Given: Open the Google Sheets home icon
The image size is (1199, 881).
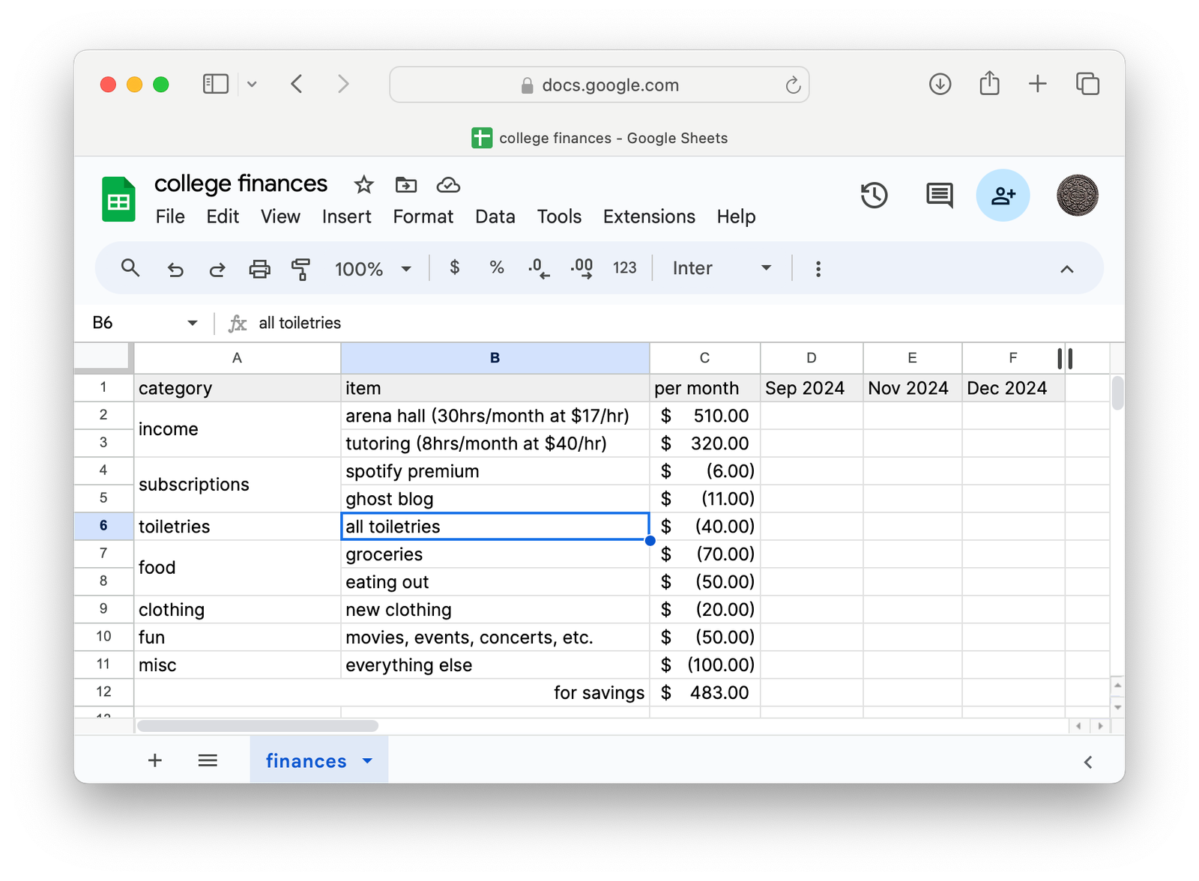Looking at the screenshot, I should [118, 199].
